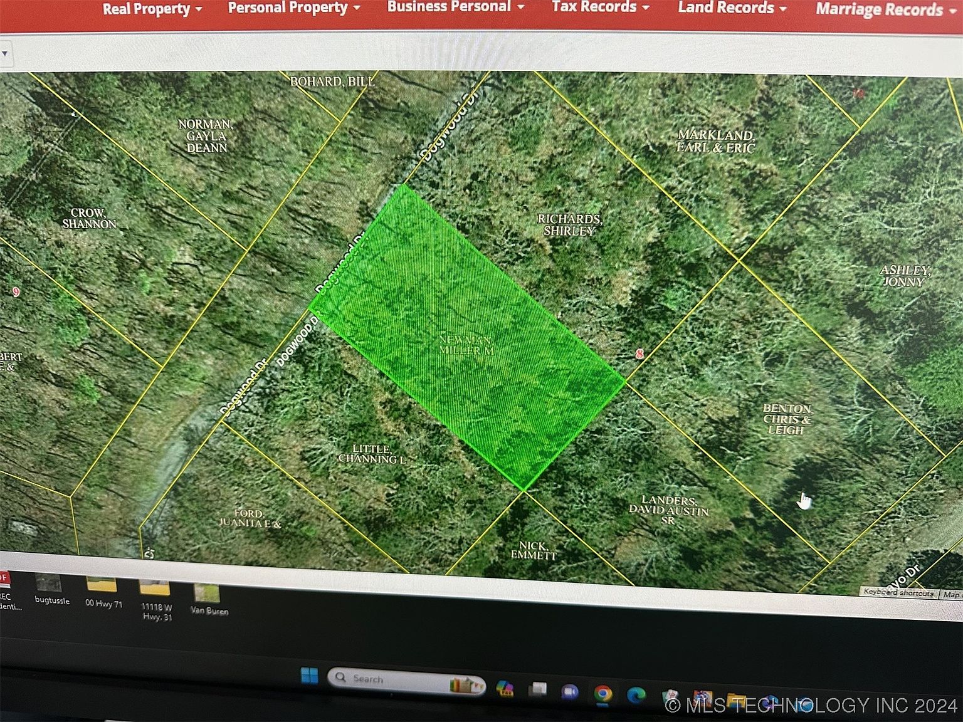The height and width of the screenshot is (722, 963).
Task: Launch Google Chrome from the taskbar
Action: click(603, 693)
